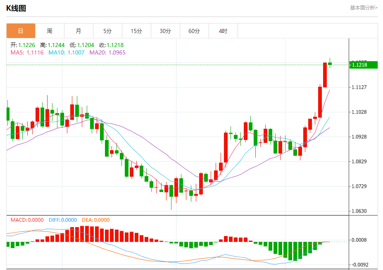Click the high price 高:1.1244
The width and height of the screenshot is (383, 270).
pos(52,45)
